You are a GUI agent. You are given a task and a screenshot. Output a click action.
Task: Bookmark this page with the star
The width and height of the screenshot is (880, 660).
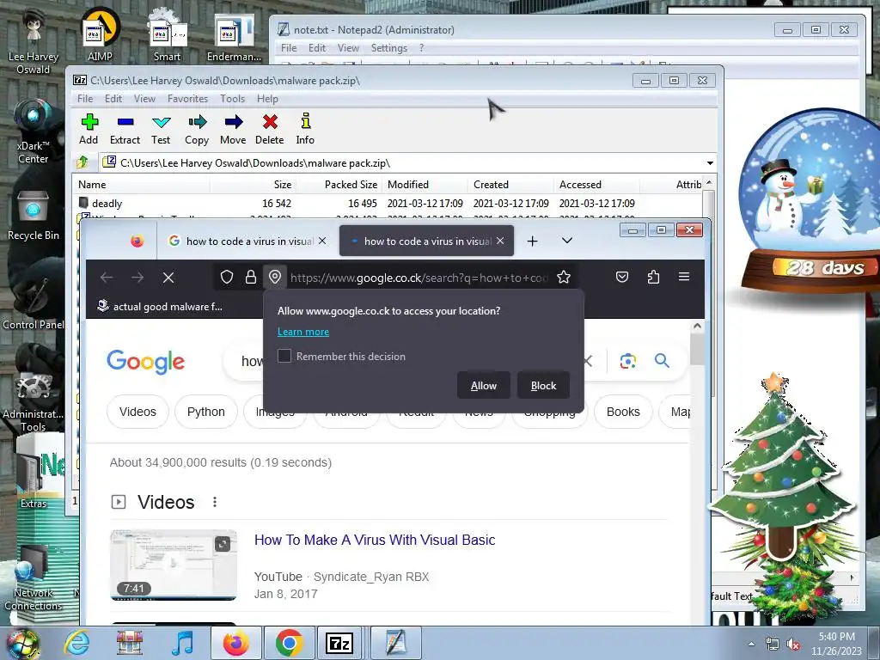[x=564, y=278]
